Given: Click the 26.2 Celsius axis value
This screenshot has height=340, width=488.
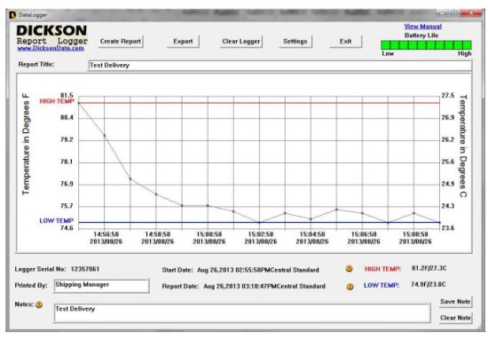Looking at the screenshot, I should [x=448, y=139].
